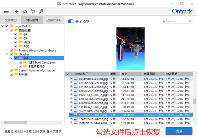Collapse the 原始数据 tree node
197x138 pixels.
coord(7,30)
